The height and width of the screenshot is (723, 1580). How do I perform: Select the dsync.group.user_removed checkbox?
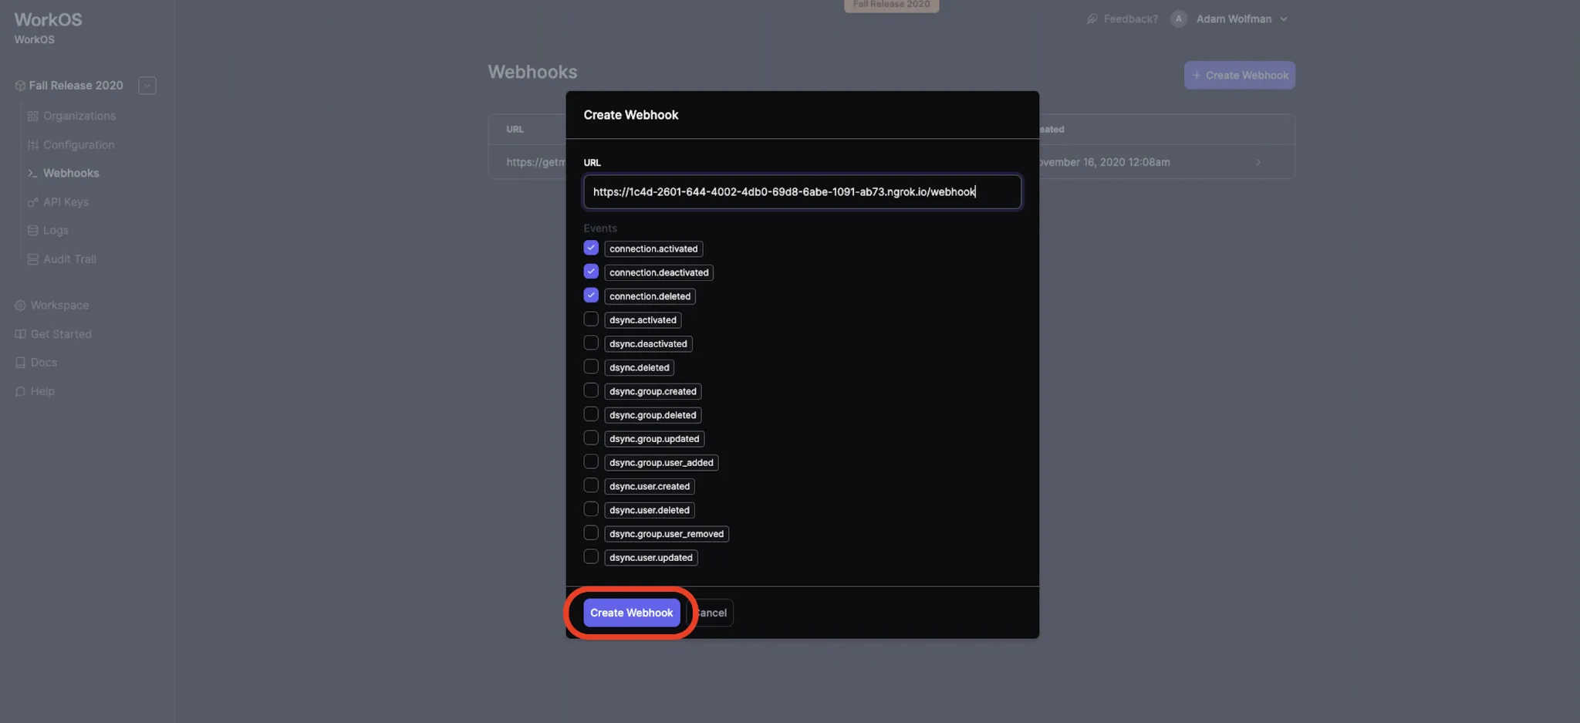click(x=591, y=533)
